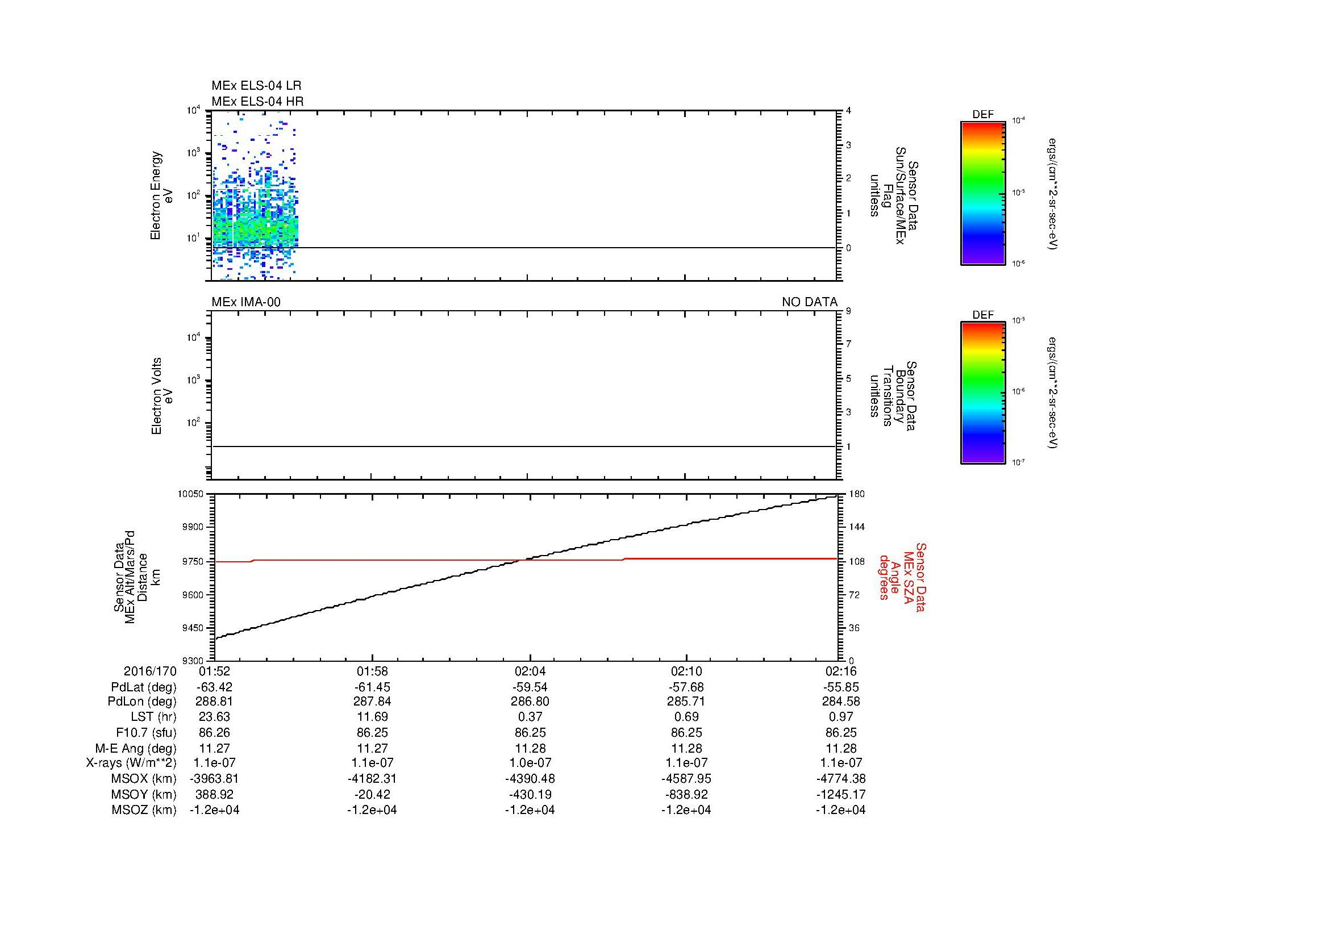1329x939 pixels.
Task: Click the 'Electron Energy eV' axis label
Action: click(162, 195)
